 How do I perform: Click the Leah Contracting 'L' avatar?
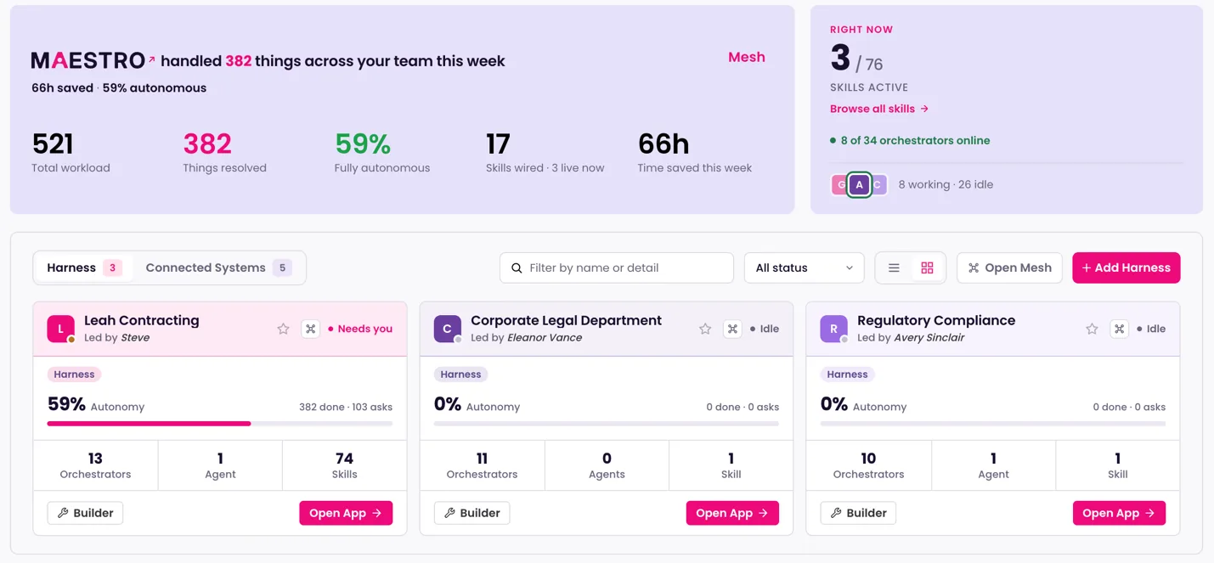pos(61,329)
